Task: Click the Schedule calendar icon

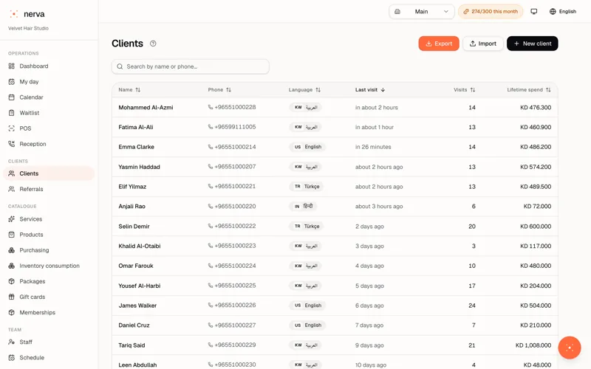Action: click(x=12, y=358)
